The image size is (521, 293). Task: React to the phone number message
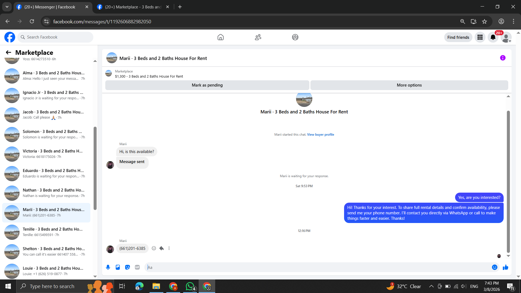[x=154, y=248]
